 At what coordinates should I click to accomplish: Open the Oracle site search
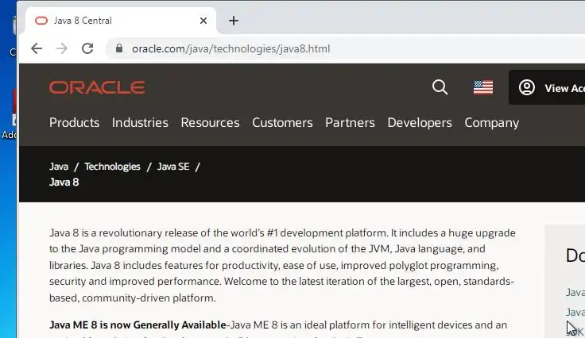click(x=440, y=87)
